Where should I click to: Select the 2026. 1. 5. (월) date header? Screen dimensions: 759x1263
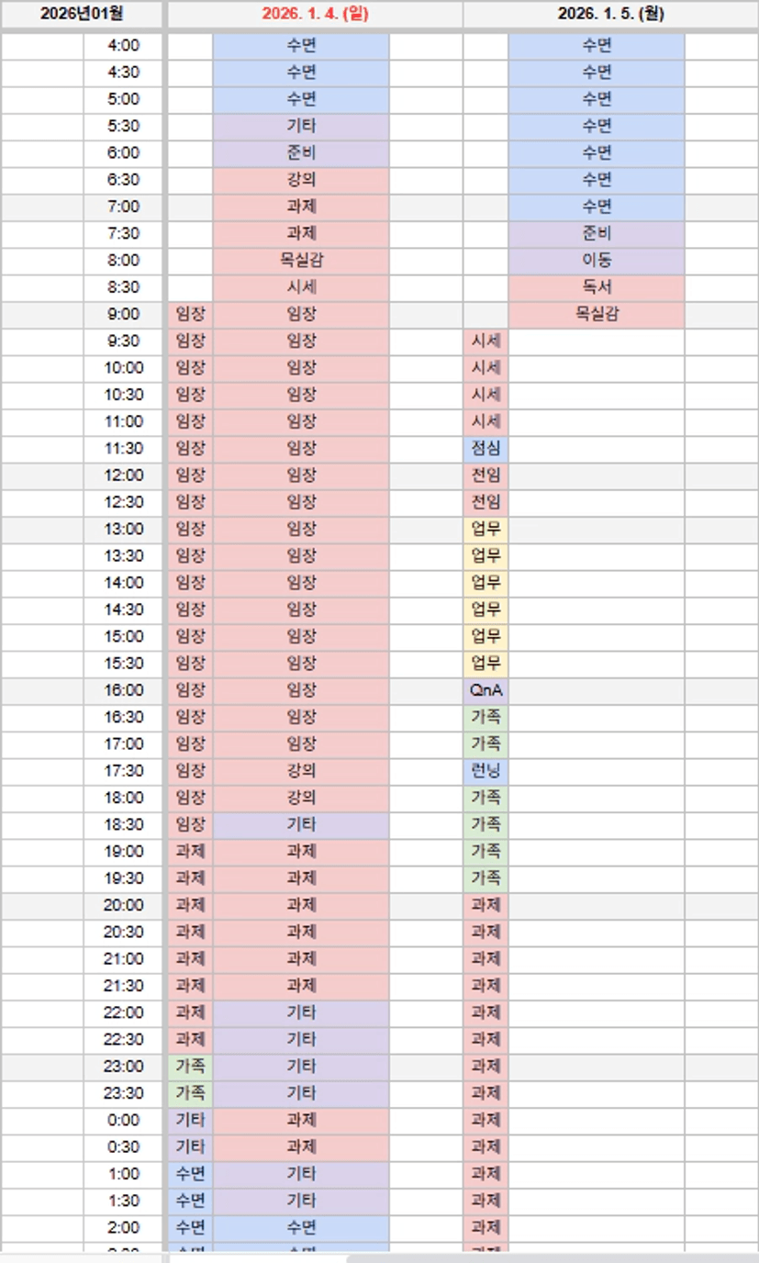click(610, 14)
